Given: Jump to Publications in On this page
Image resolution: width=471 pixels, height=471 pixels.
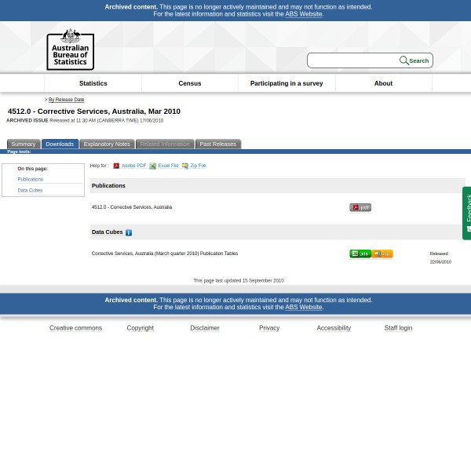Looking at the screenshot, I should click(30, 179).
